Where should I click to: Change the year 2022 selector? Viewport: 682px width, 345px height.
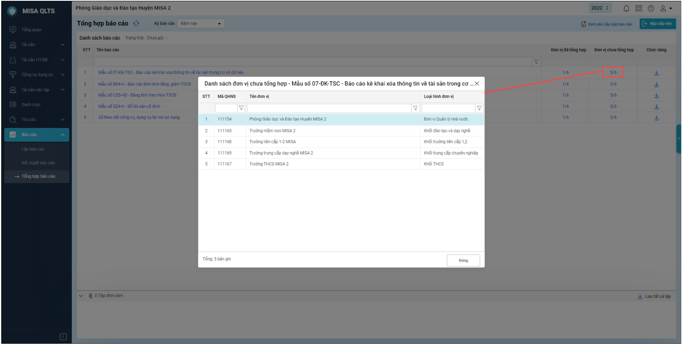click(x=600, y=8)
